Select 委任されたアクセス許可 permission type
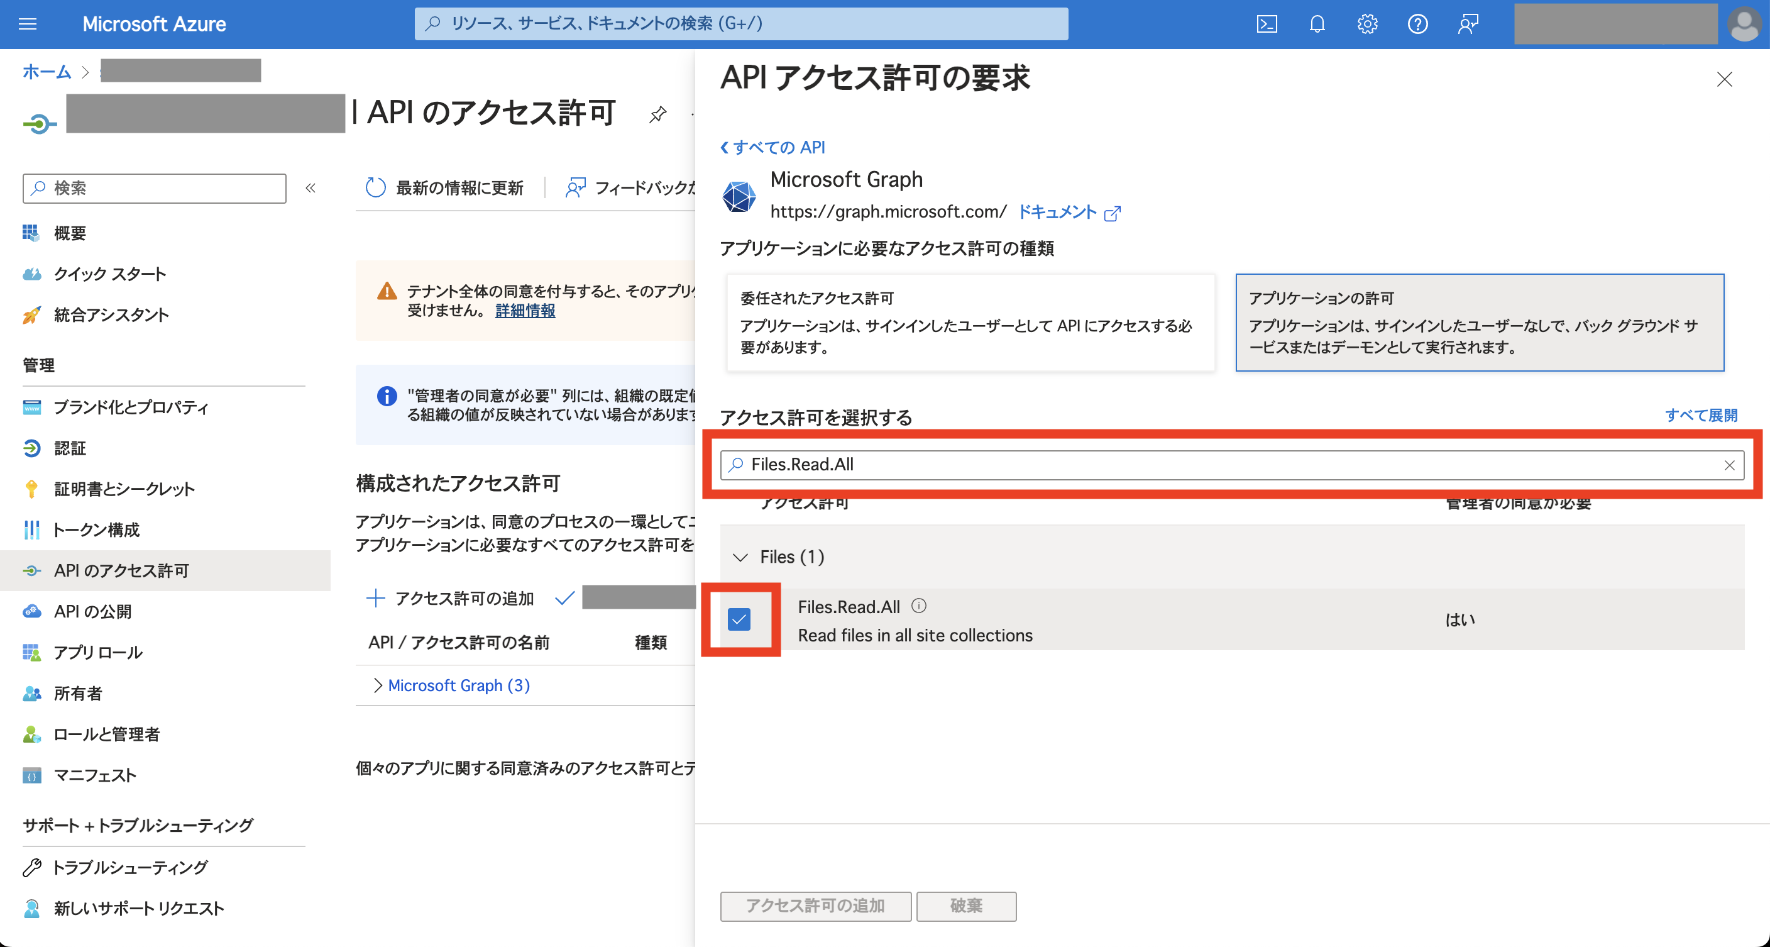The height and width of the screenshot is (947, 1770). coord(970,323)
